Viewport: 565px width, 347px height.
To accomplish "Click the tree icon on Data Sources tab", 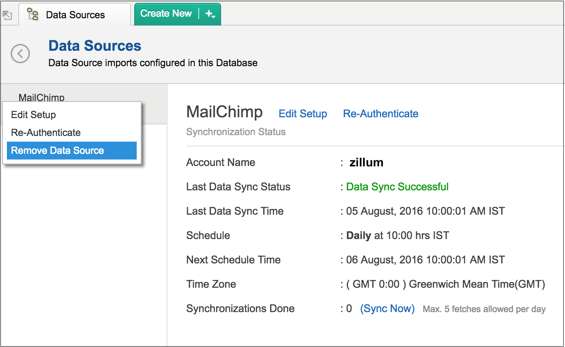I will click(x=33, y=15).
